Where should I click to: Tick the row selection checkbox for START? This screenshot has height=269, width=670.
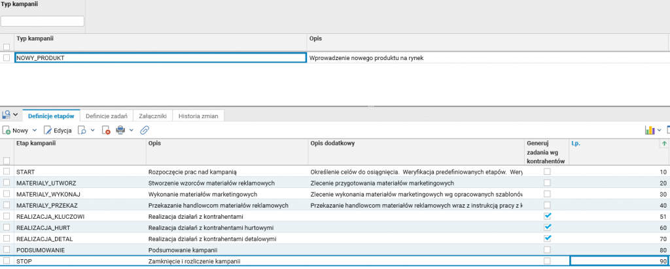tap(7, 171)
